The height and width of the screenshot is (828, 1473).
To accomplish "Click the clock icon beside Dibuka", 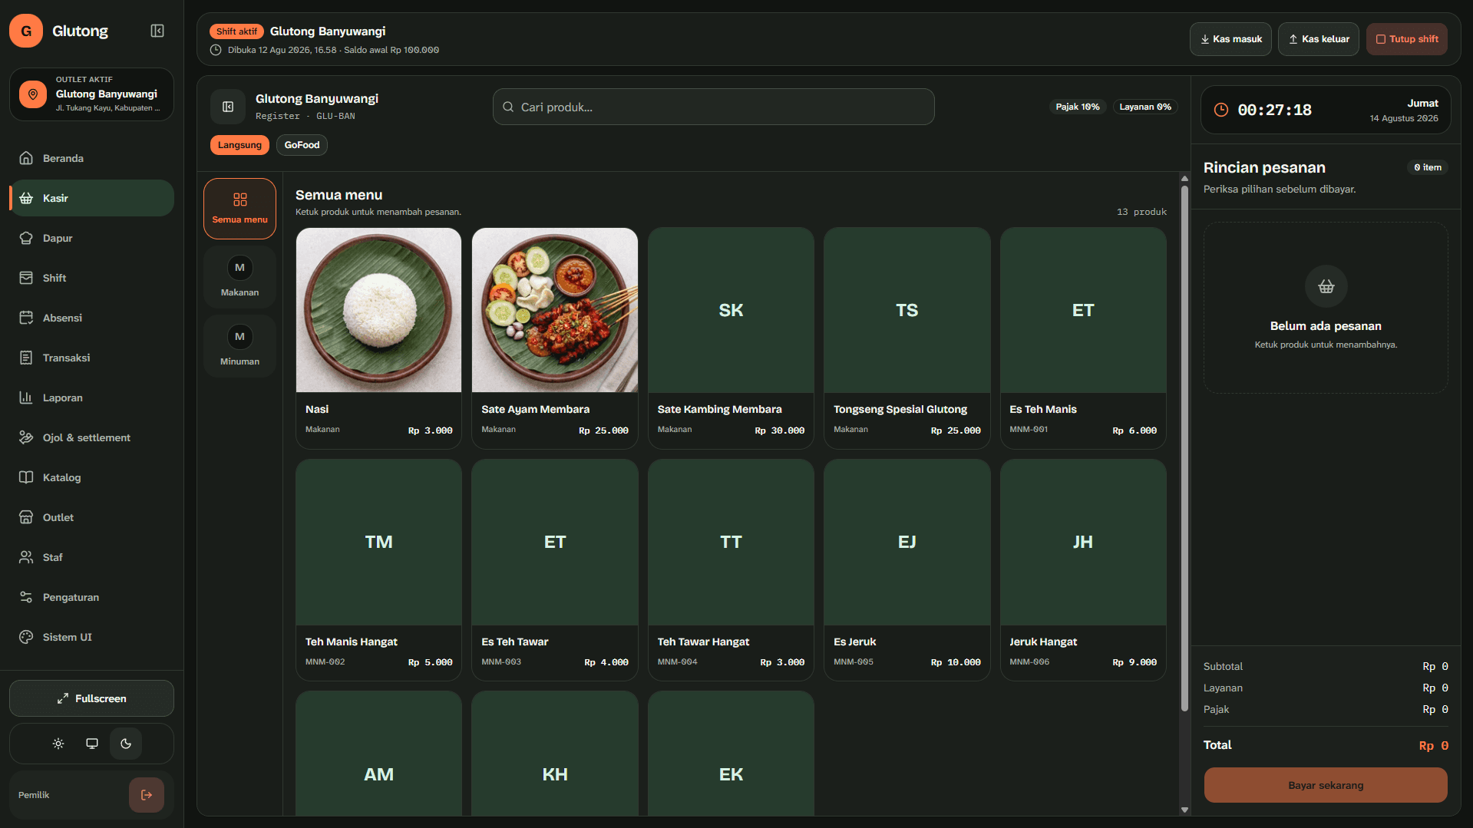I will pyautogui.click(x=216, y=50).
